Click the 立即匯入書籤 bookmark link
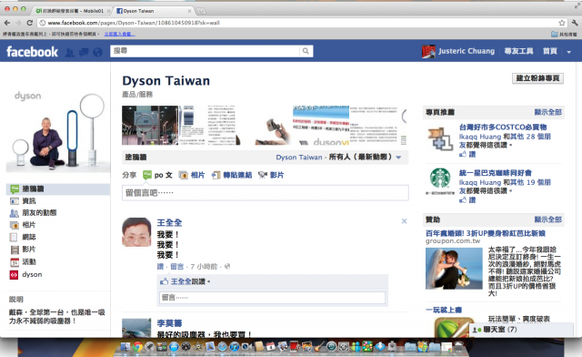Image resolution: width=582 pixels, height=357 pixels. 119,35
